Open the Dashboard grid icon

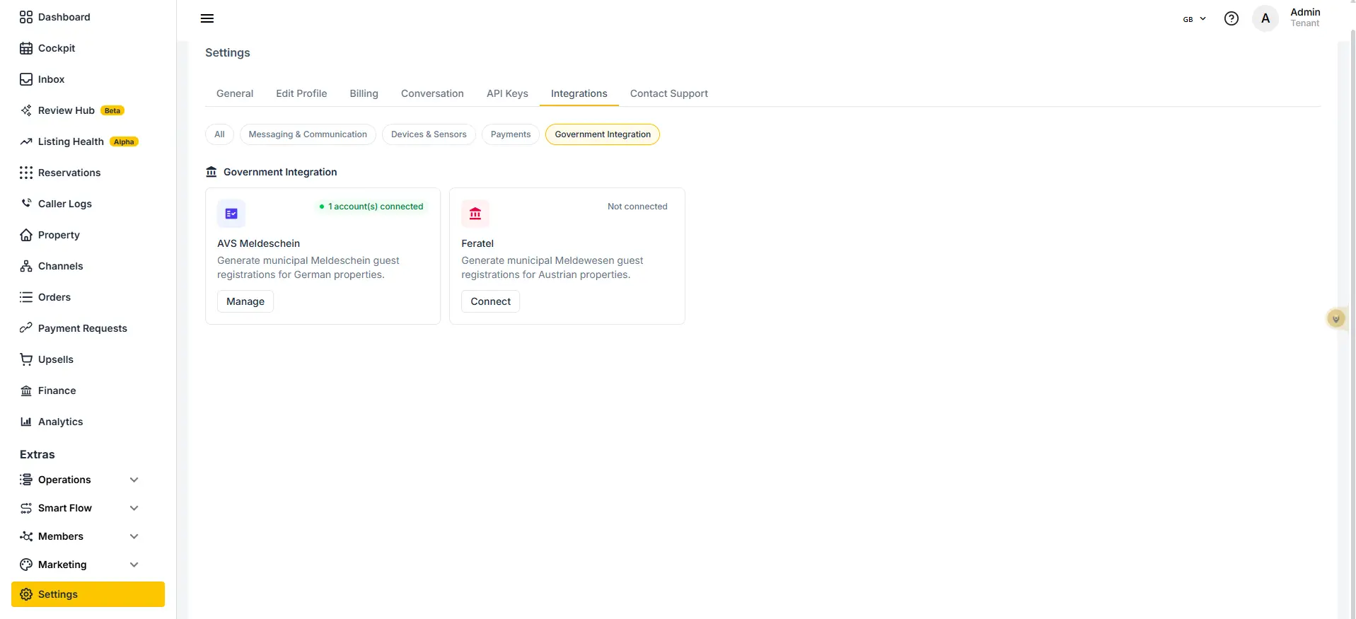pyautogui.click(x=26, y=17)
